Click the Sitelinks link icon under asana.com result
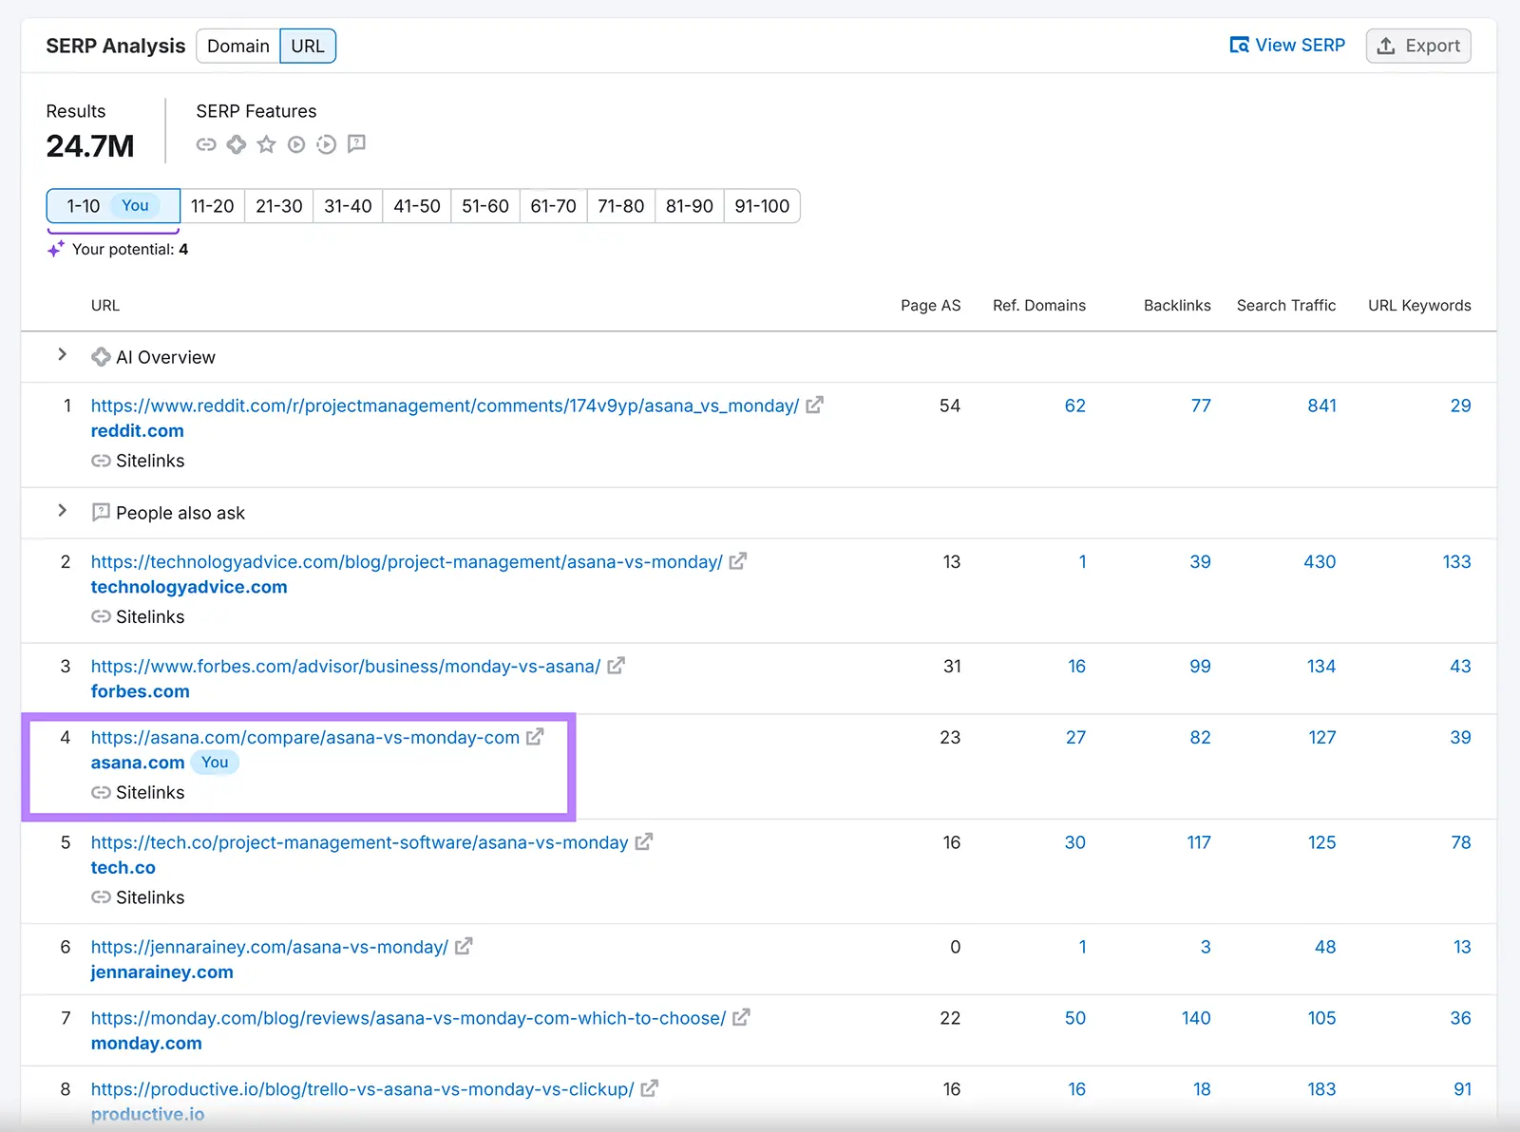 pos(101,792)
